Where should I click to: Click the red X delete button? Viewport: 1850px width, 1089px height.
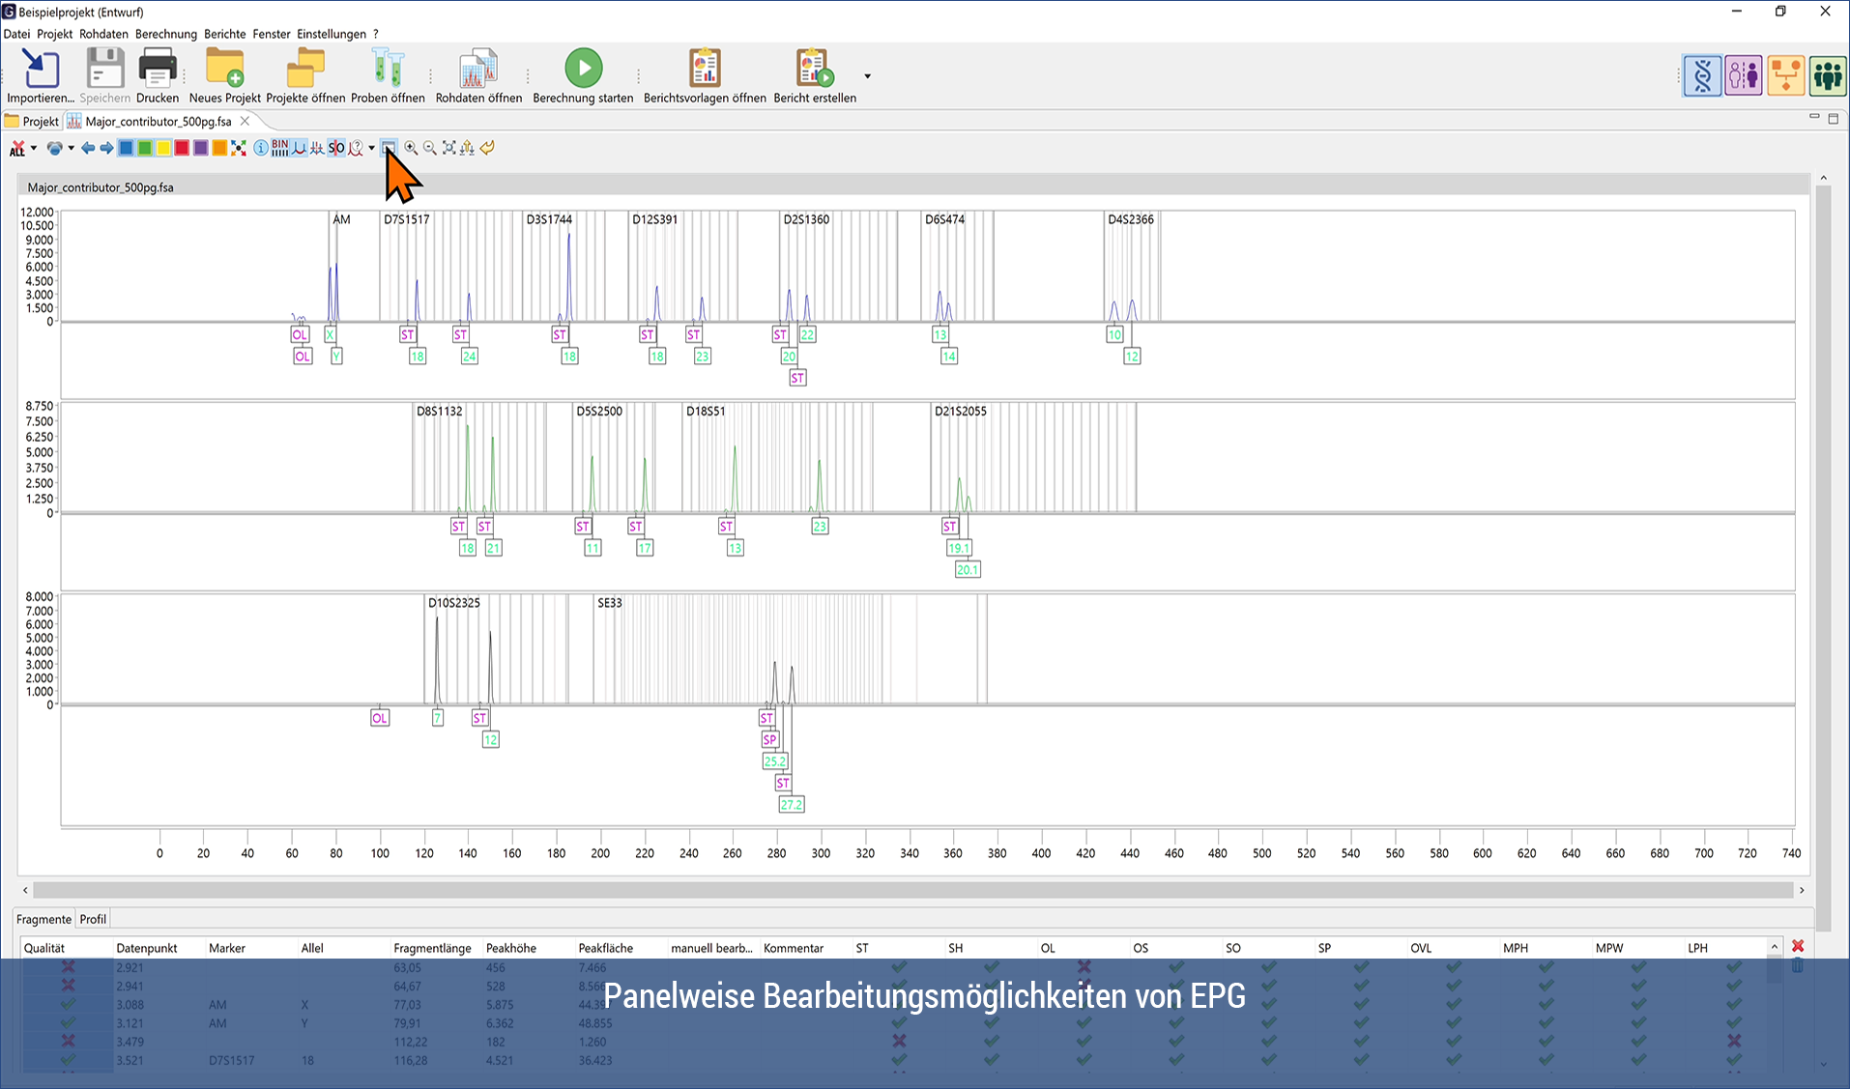[x=1798, y=946]
